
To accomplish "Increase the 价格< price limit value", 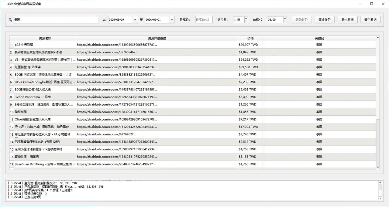I will point(285,18).
